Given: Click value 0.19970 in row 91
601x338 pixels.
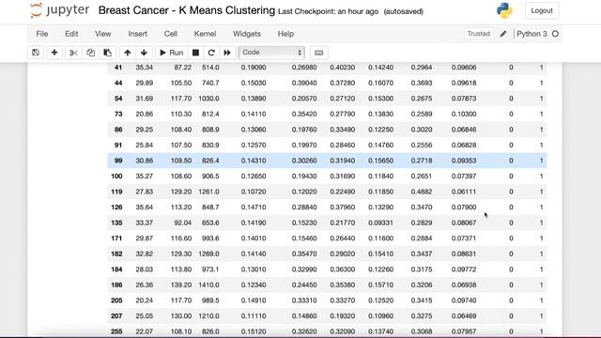Looking at the screenshot, I should [x=304, y=146].
